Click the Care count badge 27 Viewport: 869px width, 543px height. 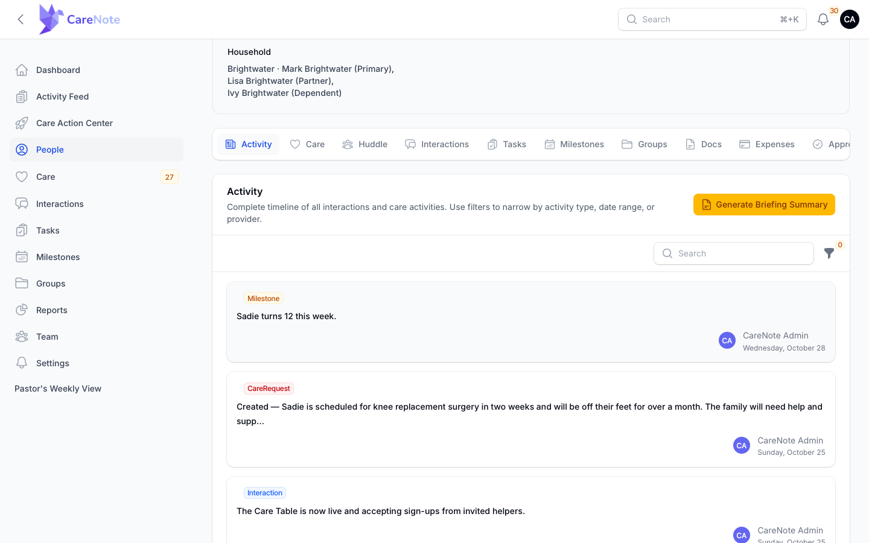click(x=170, y=177)
